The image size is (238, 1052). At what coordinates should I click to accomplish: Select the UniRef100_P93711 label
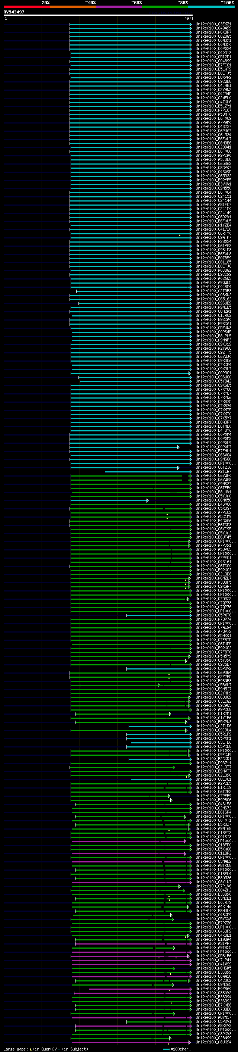pos(213,763)
